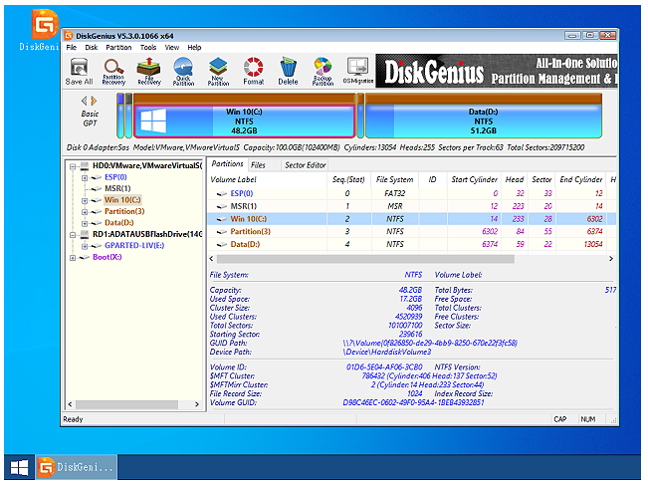Expand the Win 10(C:) tree node
Screen dimensions: 648x484
click(x=85, y=201)
